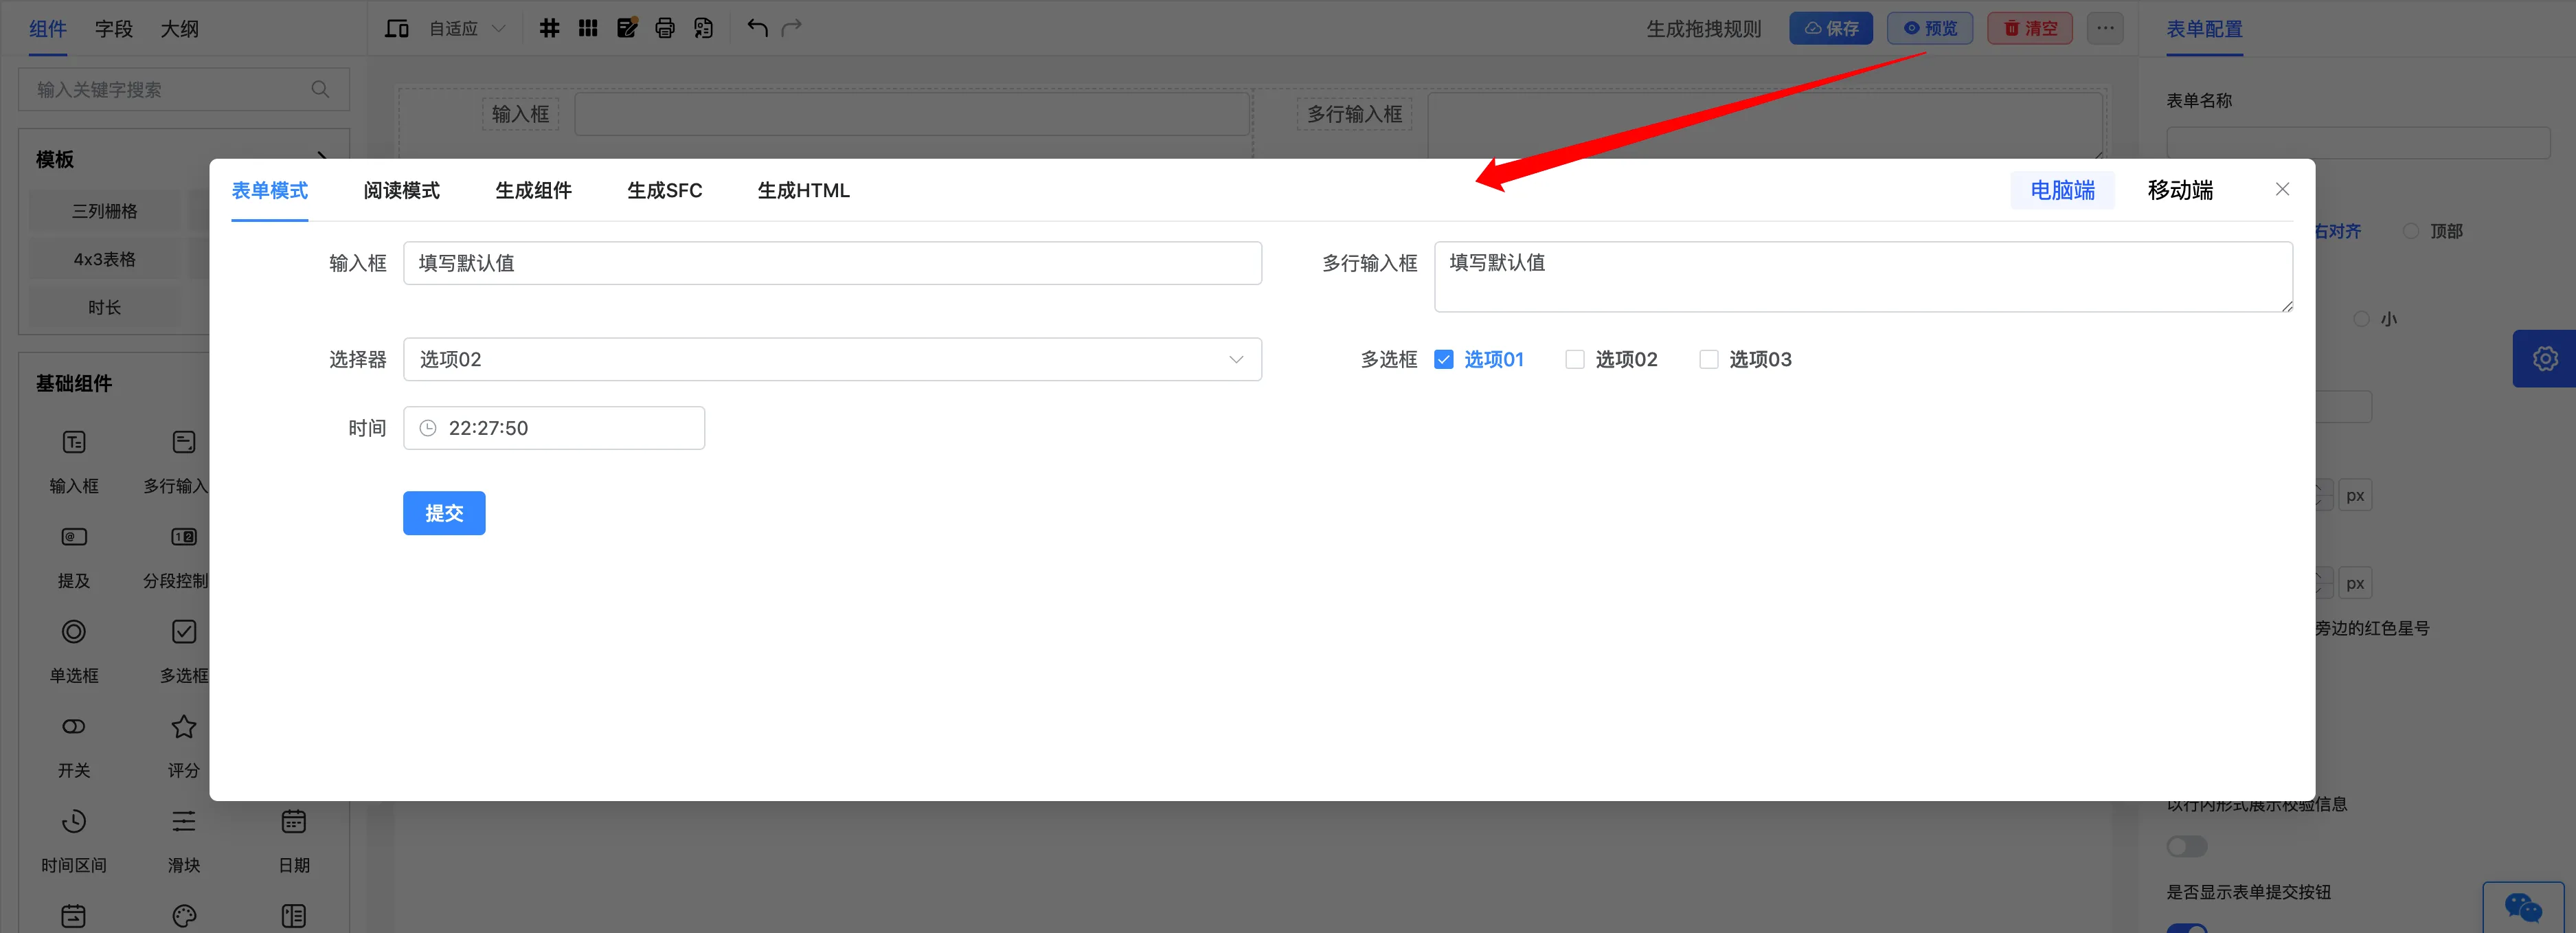Viewport: 2576px width, 933px height.
Task: Toggle the inline validation message switch
Action: coord(2186,847)
